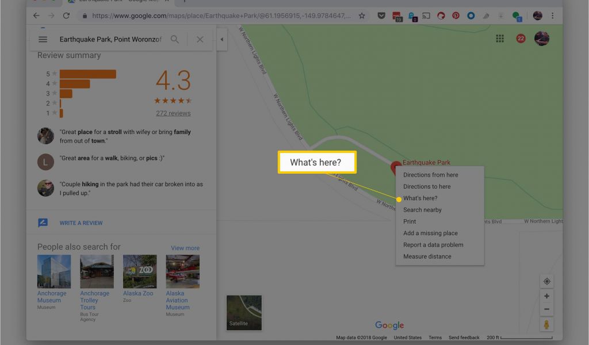Click the 'Great place for a stroll' review
Viewport: 589px width, 345px height.
click(125, 136)
